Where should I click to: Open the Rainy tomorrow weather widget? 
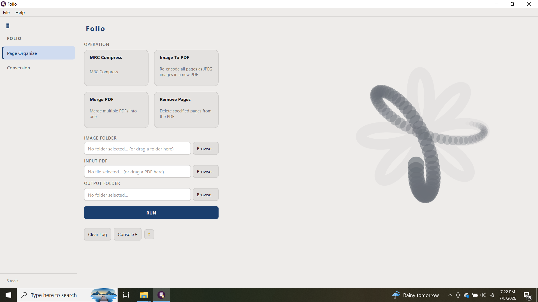[416, 295]
